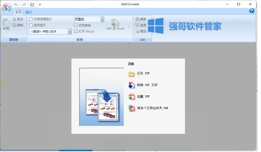Screen dimensions: 261x152
Task: Click the 将多个文件合并为 PDF icon
Action: coord(132,108)
